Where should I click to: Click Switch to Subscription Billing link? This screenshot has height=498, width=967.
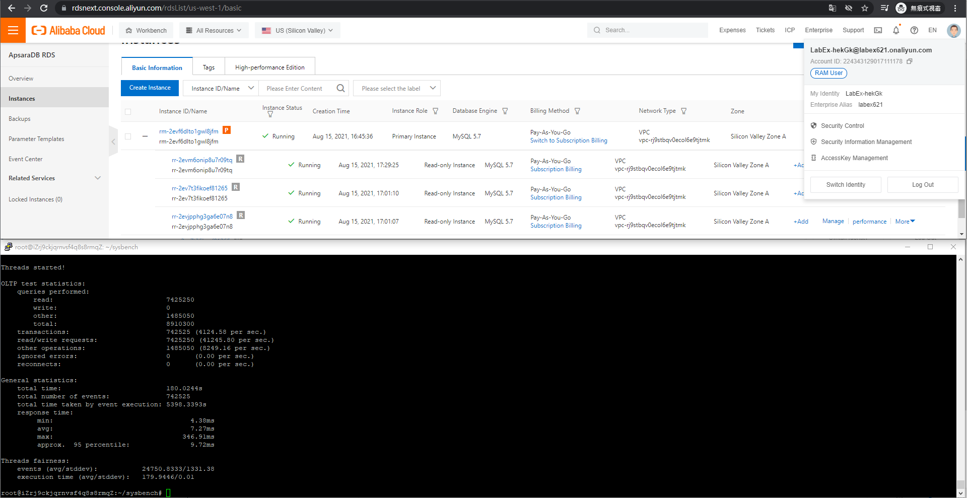568,141
